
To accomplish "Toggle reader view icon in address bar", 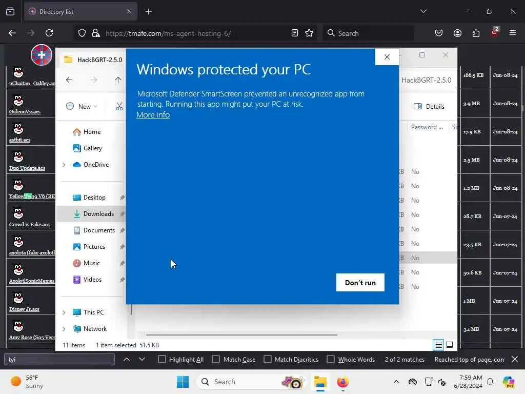I will (295, 33).
